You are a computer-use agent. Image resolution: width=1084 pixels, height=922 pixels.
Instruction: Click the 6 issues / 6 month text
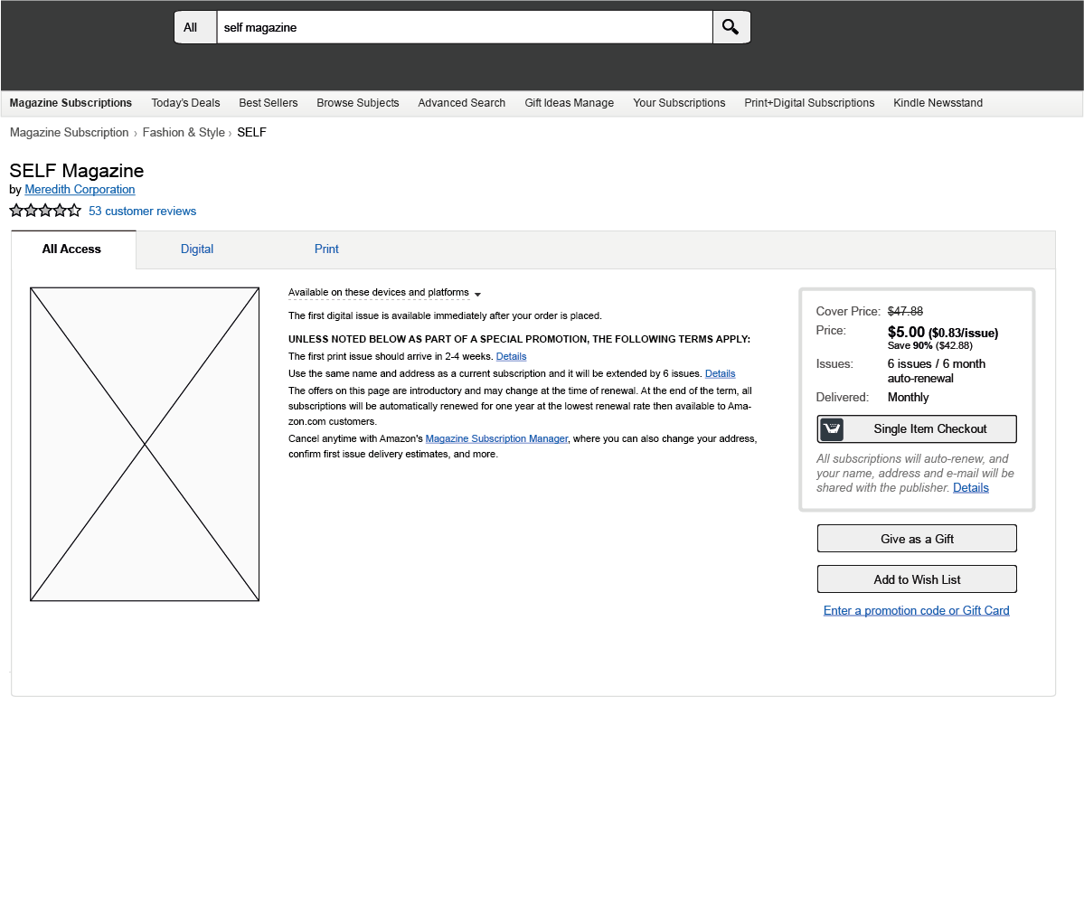(936, 363)
